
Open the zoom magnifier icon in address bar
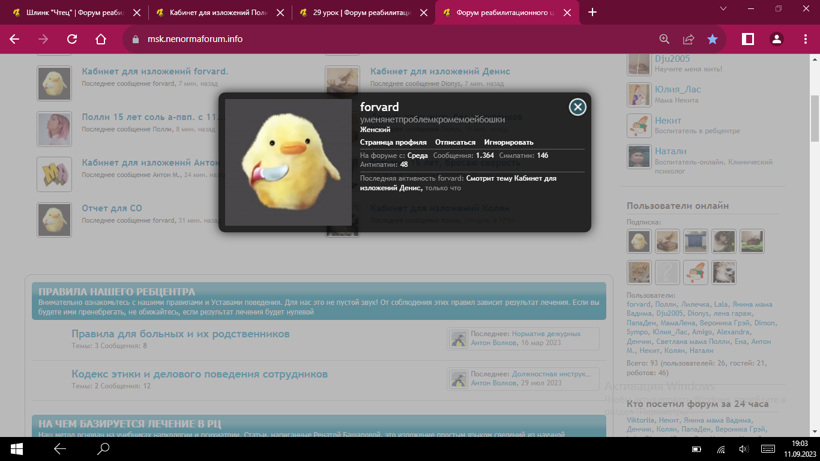(665, 39)
